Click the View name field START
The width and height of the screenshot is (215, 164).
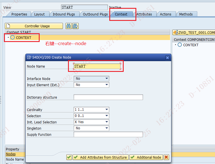click(x=84, y=7)
